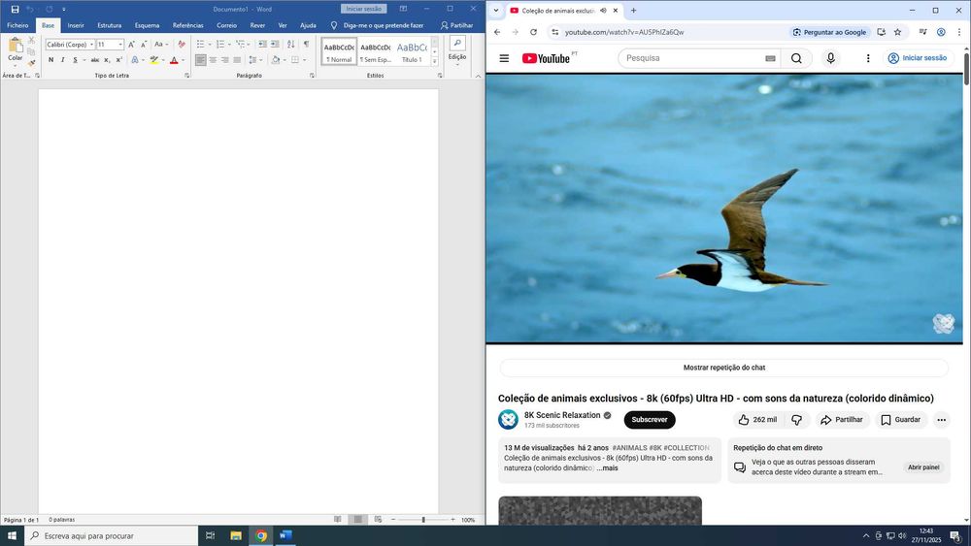Switch to Read Mode in Word status bar

tap(338, 520)
